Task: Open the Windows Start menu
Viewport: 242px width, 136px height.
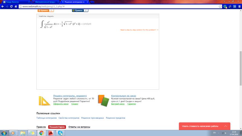Action: click(4, 133)
